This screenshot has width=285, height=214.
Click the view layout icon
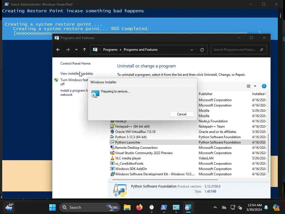(x=249, y=86)
